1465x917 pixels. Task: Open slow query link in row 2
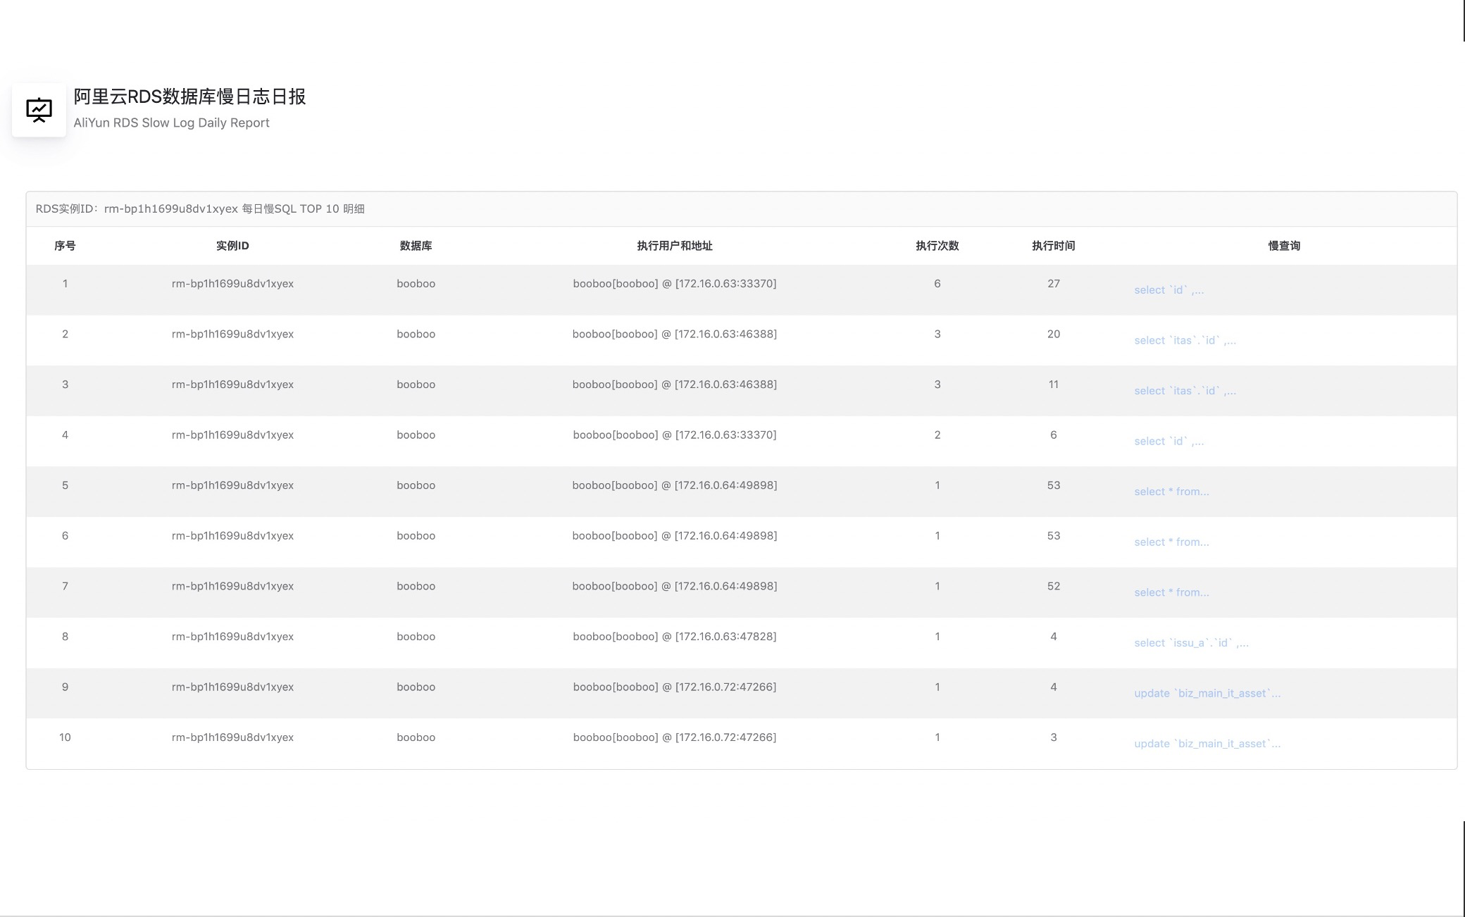click(1185, 341)
